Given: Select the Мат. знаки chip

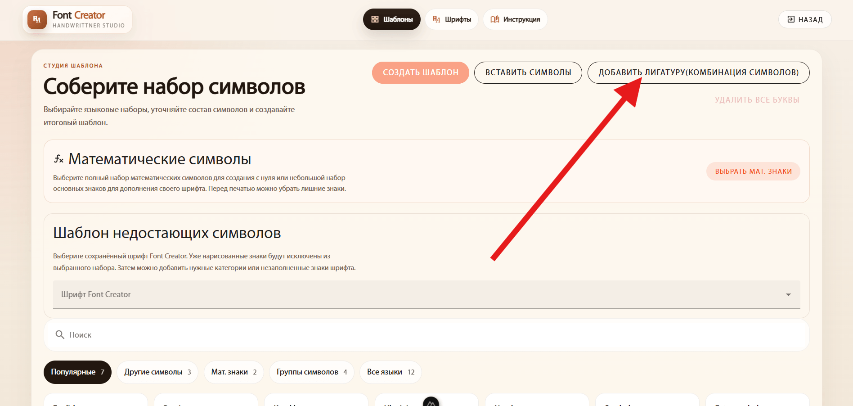Looking at the screenshot, I should pyautogui.click(x=234, y=372).
